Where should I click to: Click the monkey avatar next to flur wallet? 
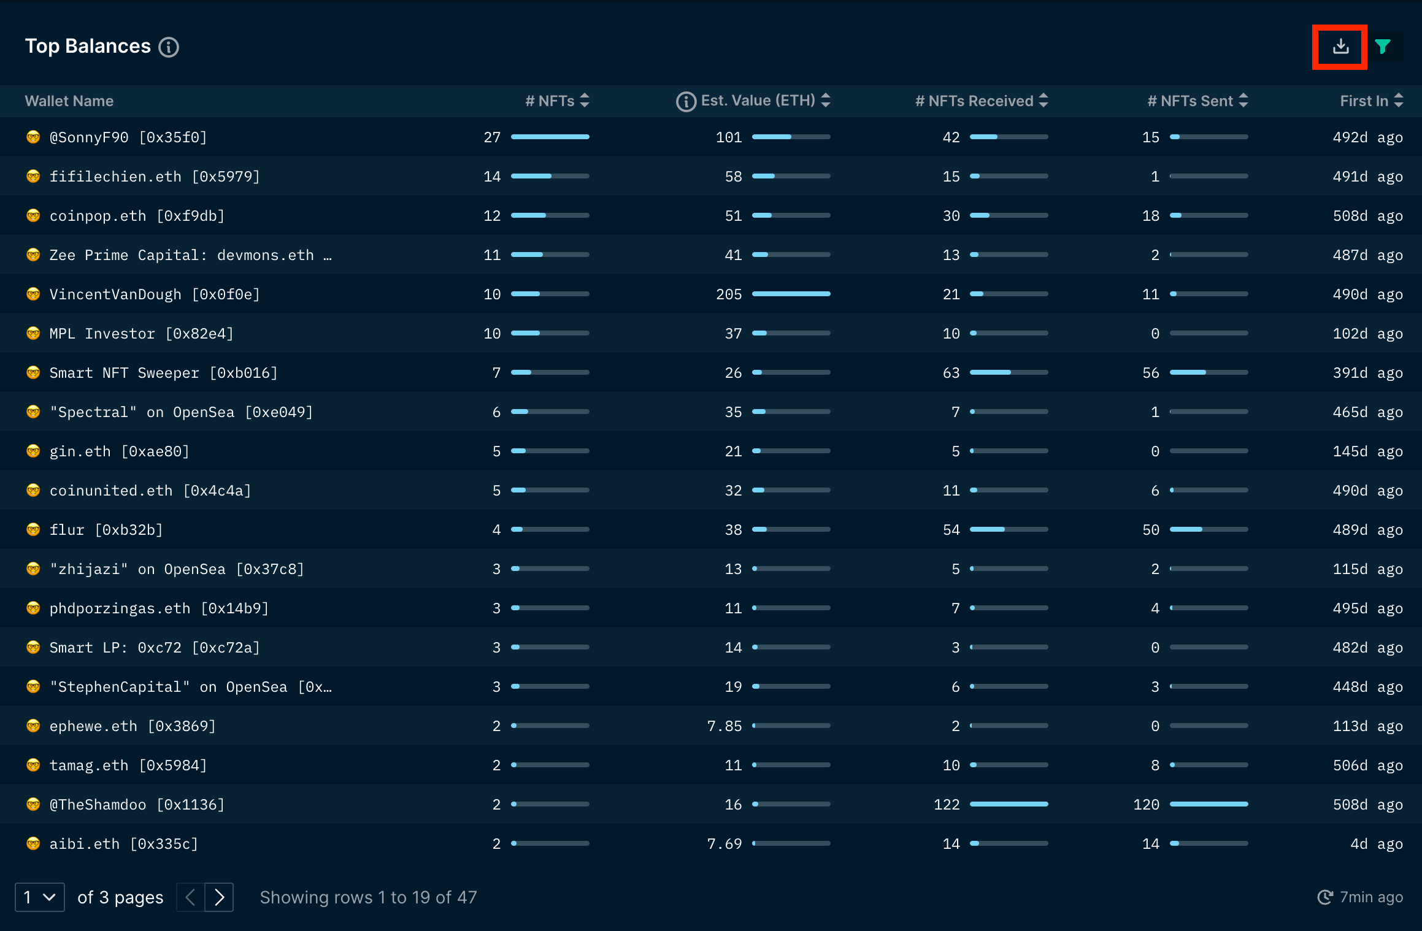(33, 529)
